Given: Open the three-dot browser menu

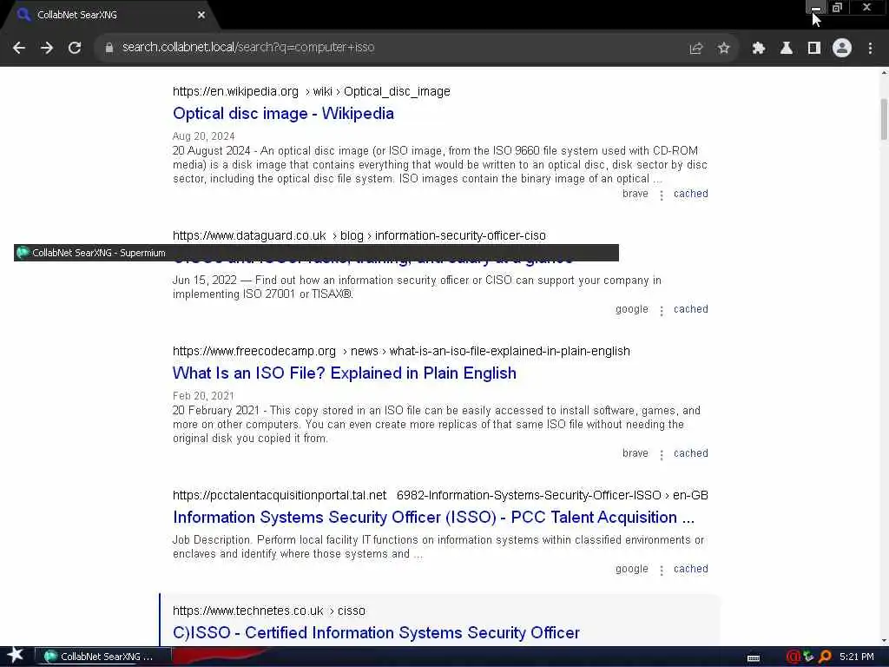Looking at the screenshot, I should [x=870, y=49].
